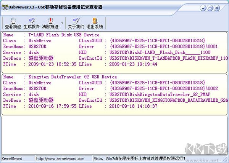The image size is (229, 163).
Task: Click the USBSTOR EnumName in Kingston record
Action: tap(37, 89)
